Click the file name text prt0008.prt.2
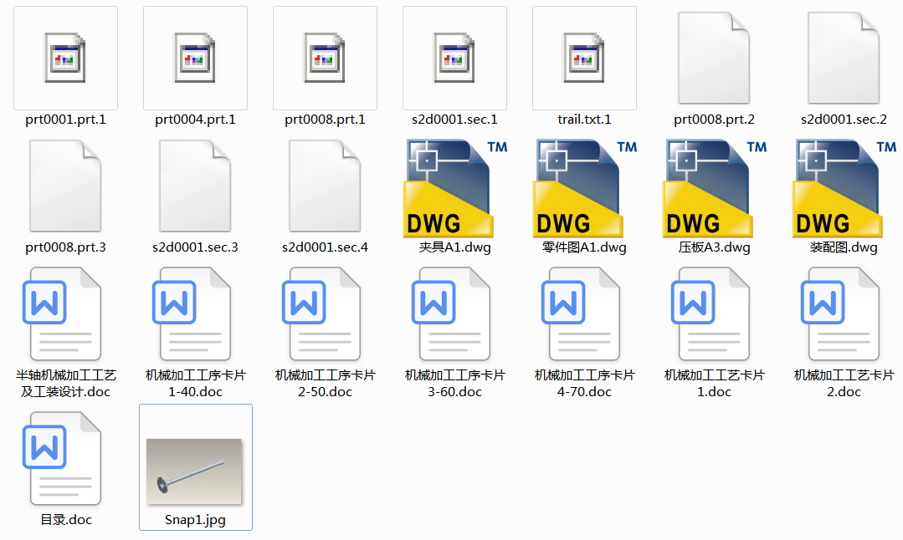The image size is (903, 540). 714,120
